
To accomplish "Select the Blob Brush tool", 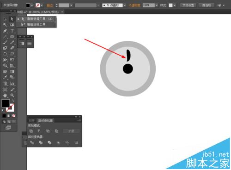I will [5, 48].
